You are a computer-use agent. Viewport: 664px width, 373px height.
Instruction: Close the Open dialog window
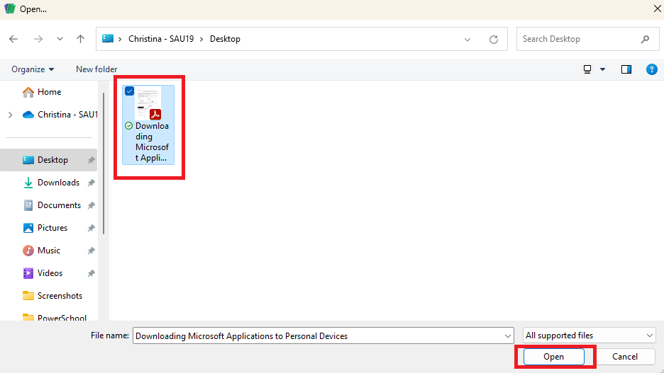click(x=657, y=9)
